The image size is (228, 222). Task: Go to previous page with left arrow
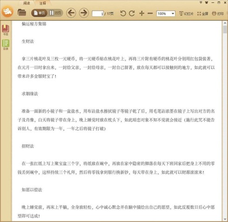coord(71,13)
